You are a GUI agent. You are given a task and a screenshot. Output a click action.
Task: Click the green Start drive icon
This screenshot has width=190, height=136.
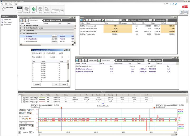click(x=34, y=9)
